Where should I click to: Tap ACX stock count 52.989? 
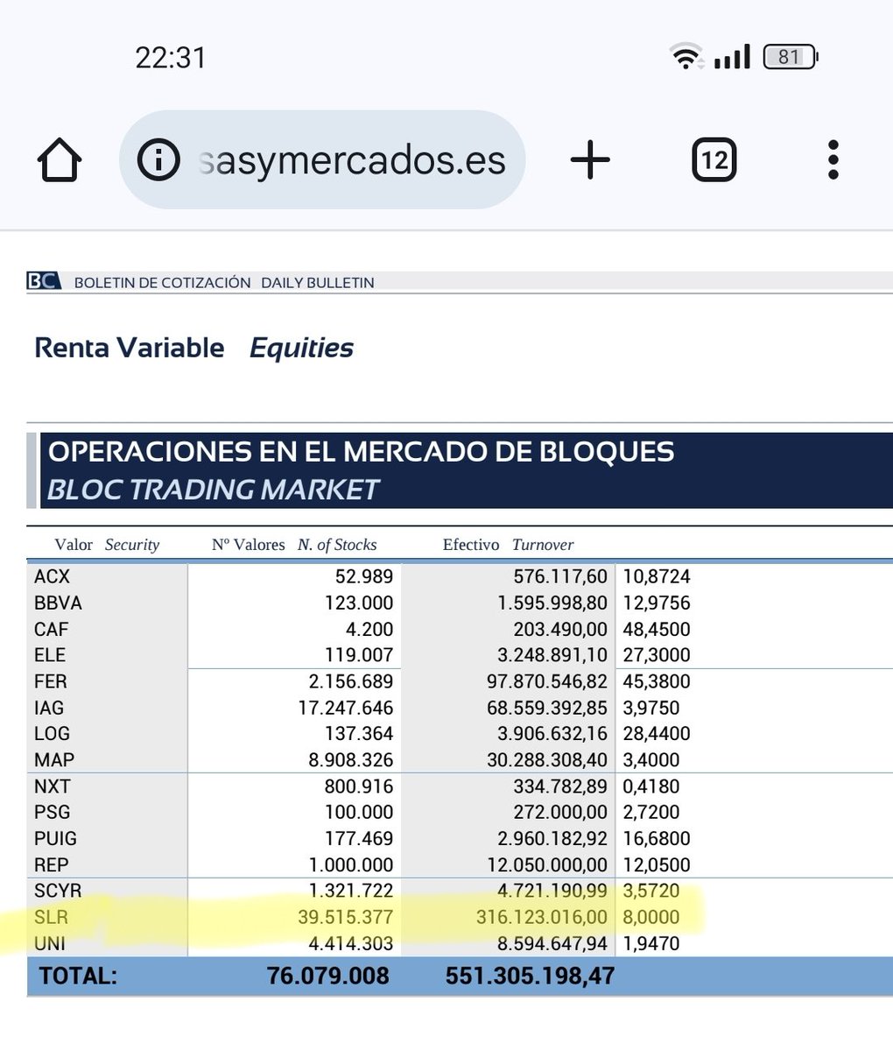[364, 577]
